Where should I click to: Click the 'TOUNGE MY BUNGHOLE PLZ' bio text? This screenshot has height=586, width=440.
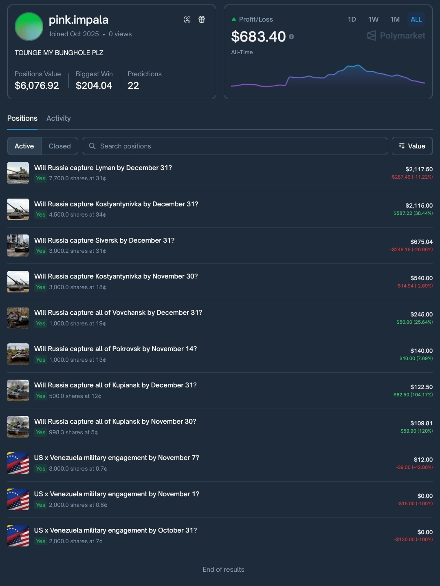click(x=59, y=53)
